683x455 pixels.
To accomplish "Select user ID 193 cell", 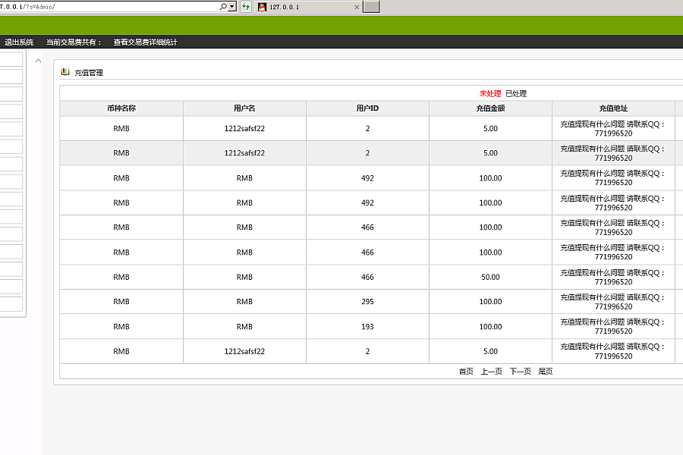I will click(367, 327).
